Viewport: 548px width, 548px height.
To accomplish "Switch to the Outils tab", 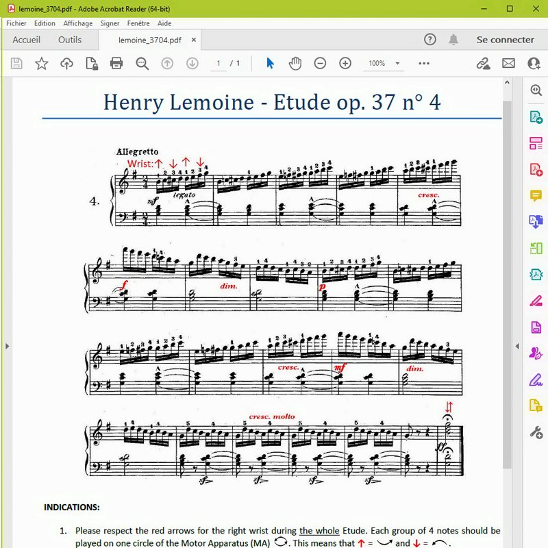I will [70, 40].
